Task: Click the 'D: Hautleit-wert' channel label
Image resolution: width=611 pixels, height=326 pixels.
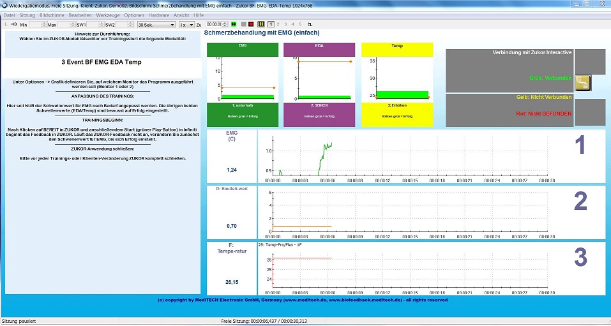Action: (232, 188)
